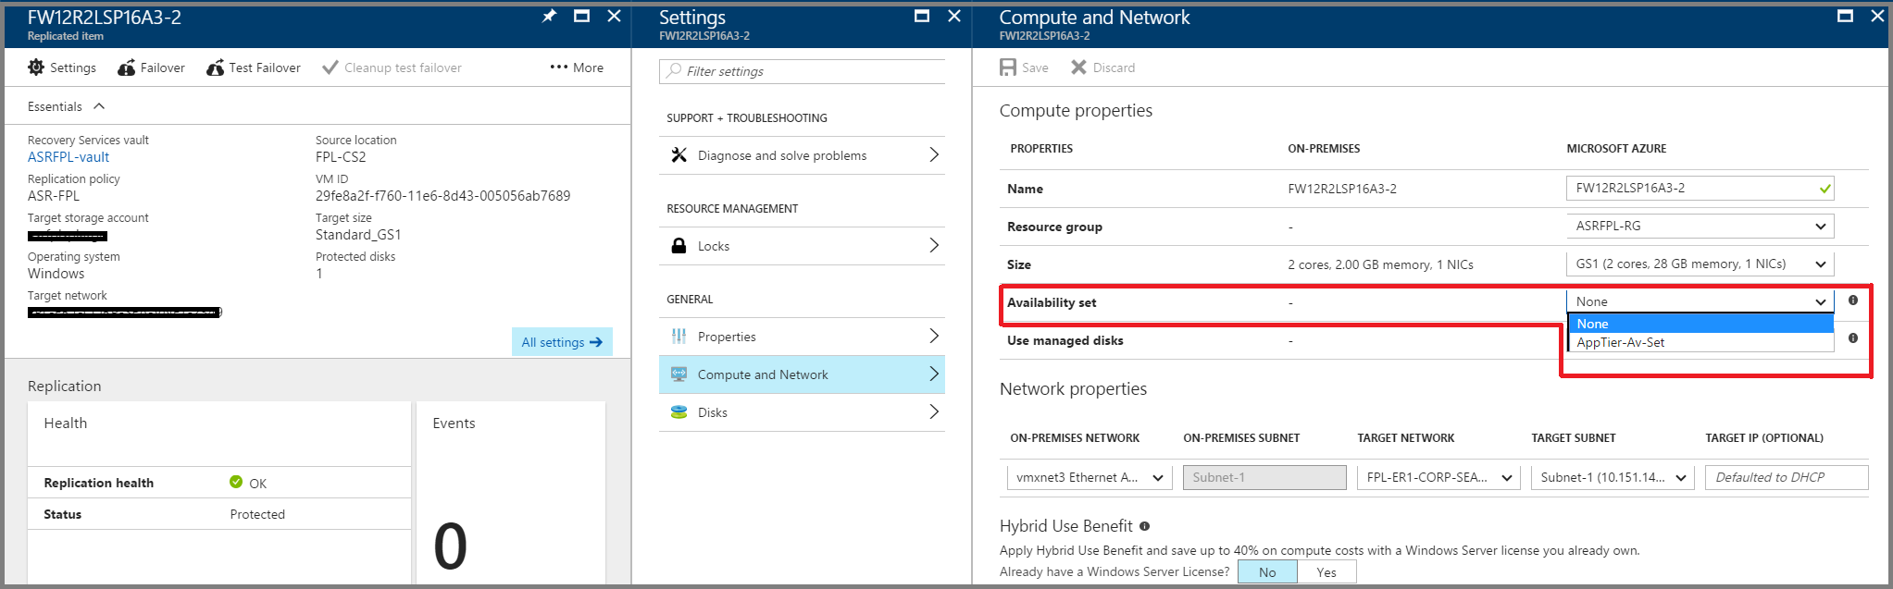
Task: Click the All settings button
Action: tap(562, 342)
